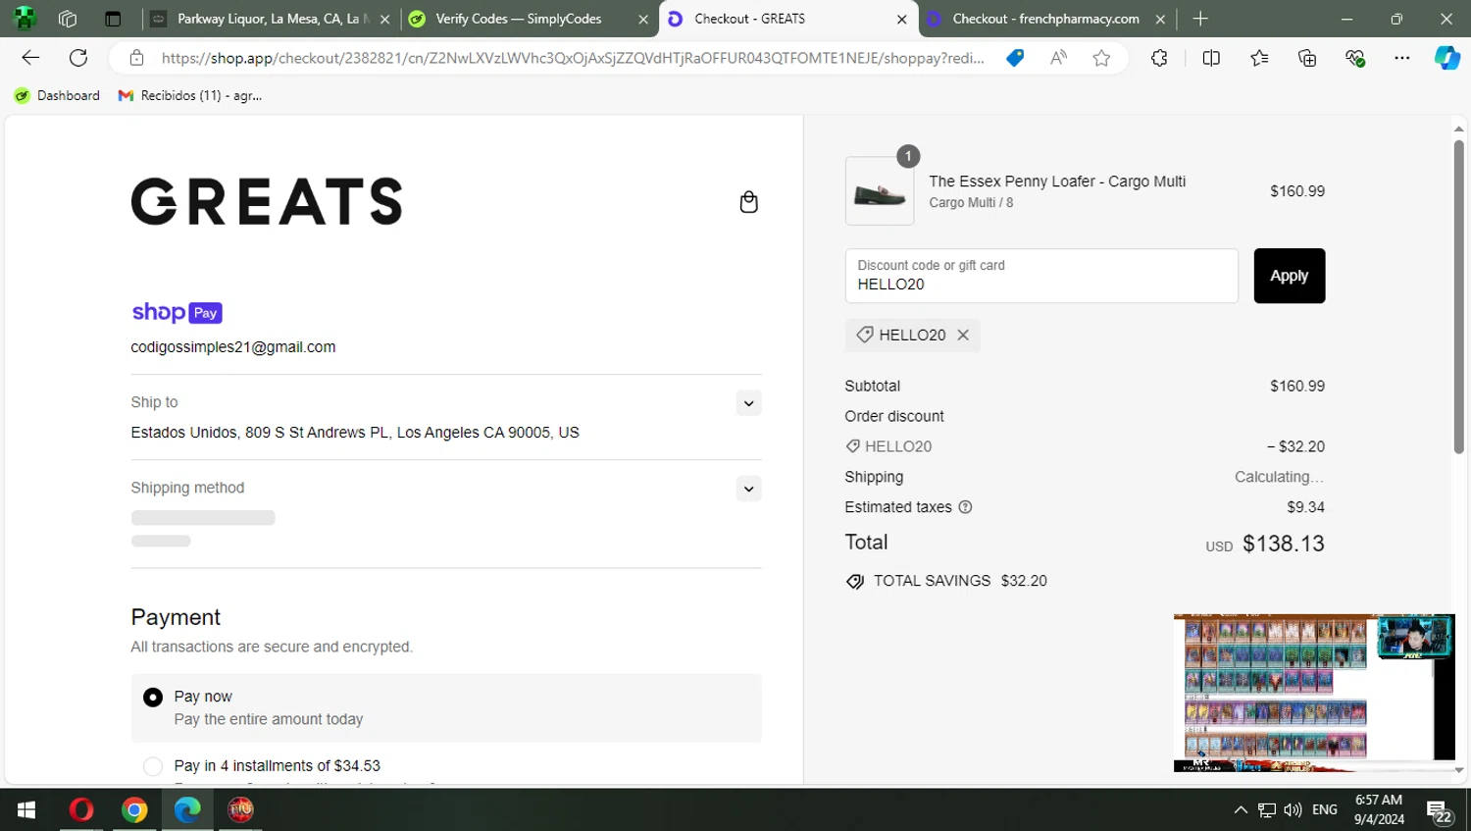The width and height of the screenshot is (1471, 831).
Task: Click the total amount $138.13
Action: click(1284, 544)
